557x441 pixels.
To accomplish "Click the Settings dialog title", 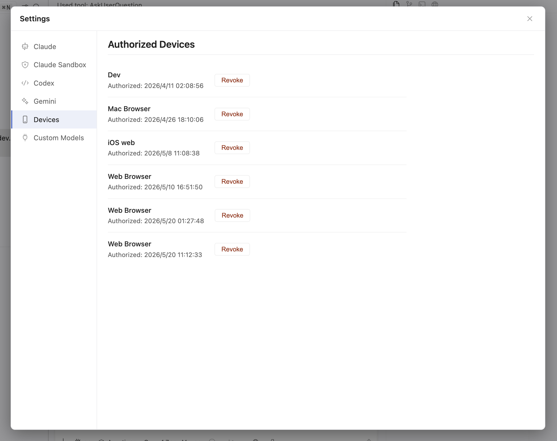I will click(x=35, y=19).
